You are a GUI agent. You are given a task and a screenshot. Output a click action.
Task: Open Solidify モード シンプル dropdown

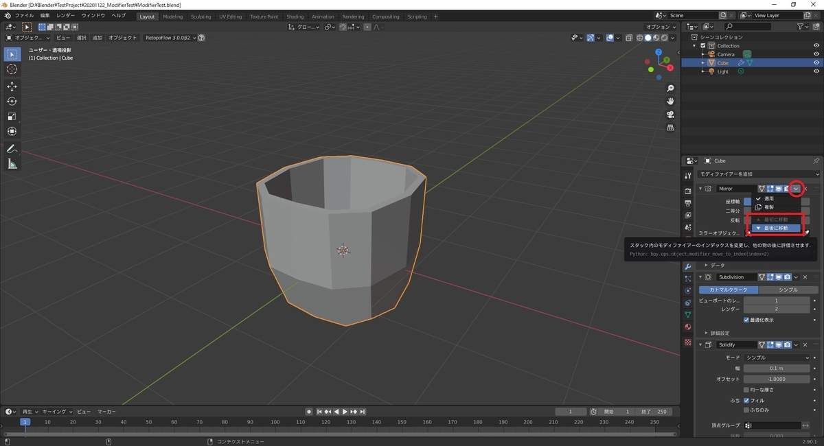click(x=777, y=357)
